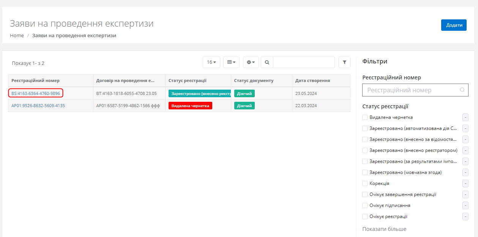Tick the Очікує реєстрації checkbox
Image resolution: width=478 pixels, height=237 pixels.
coord(365,216)
